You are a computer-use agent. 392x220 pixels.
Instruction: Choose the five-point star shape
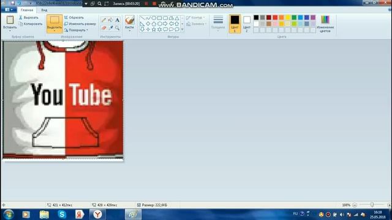pos(154,29)
